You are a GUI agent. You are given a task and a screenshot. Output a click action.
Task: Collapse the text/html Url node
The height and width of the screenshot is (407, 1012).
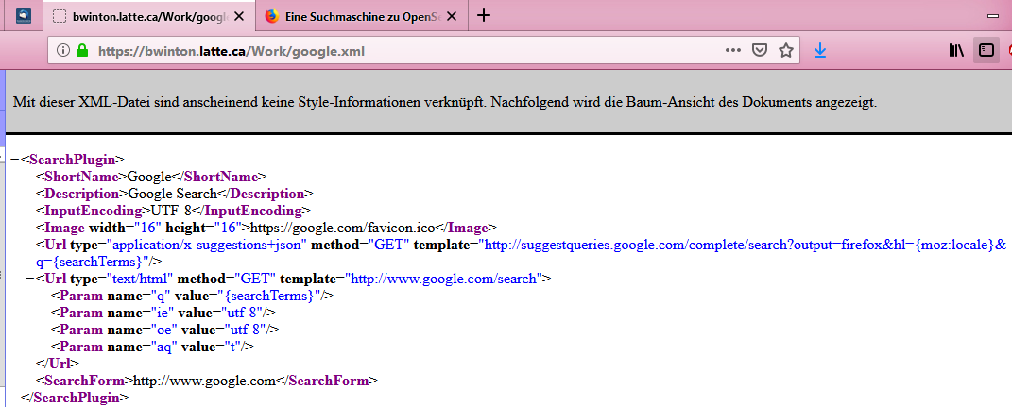29,279
